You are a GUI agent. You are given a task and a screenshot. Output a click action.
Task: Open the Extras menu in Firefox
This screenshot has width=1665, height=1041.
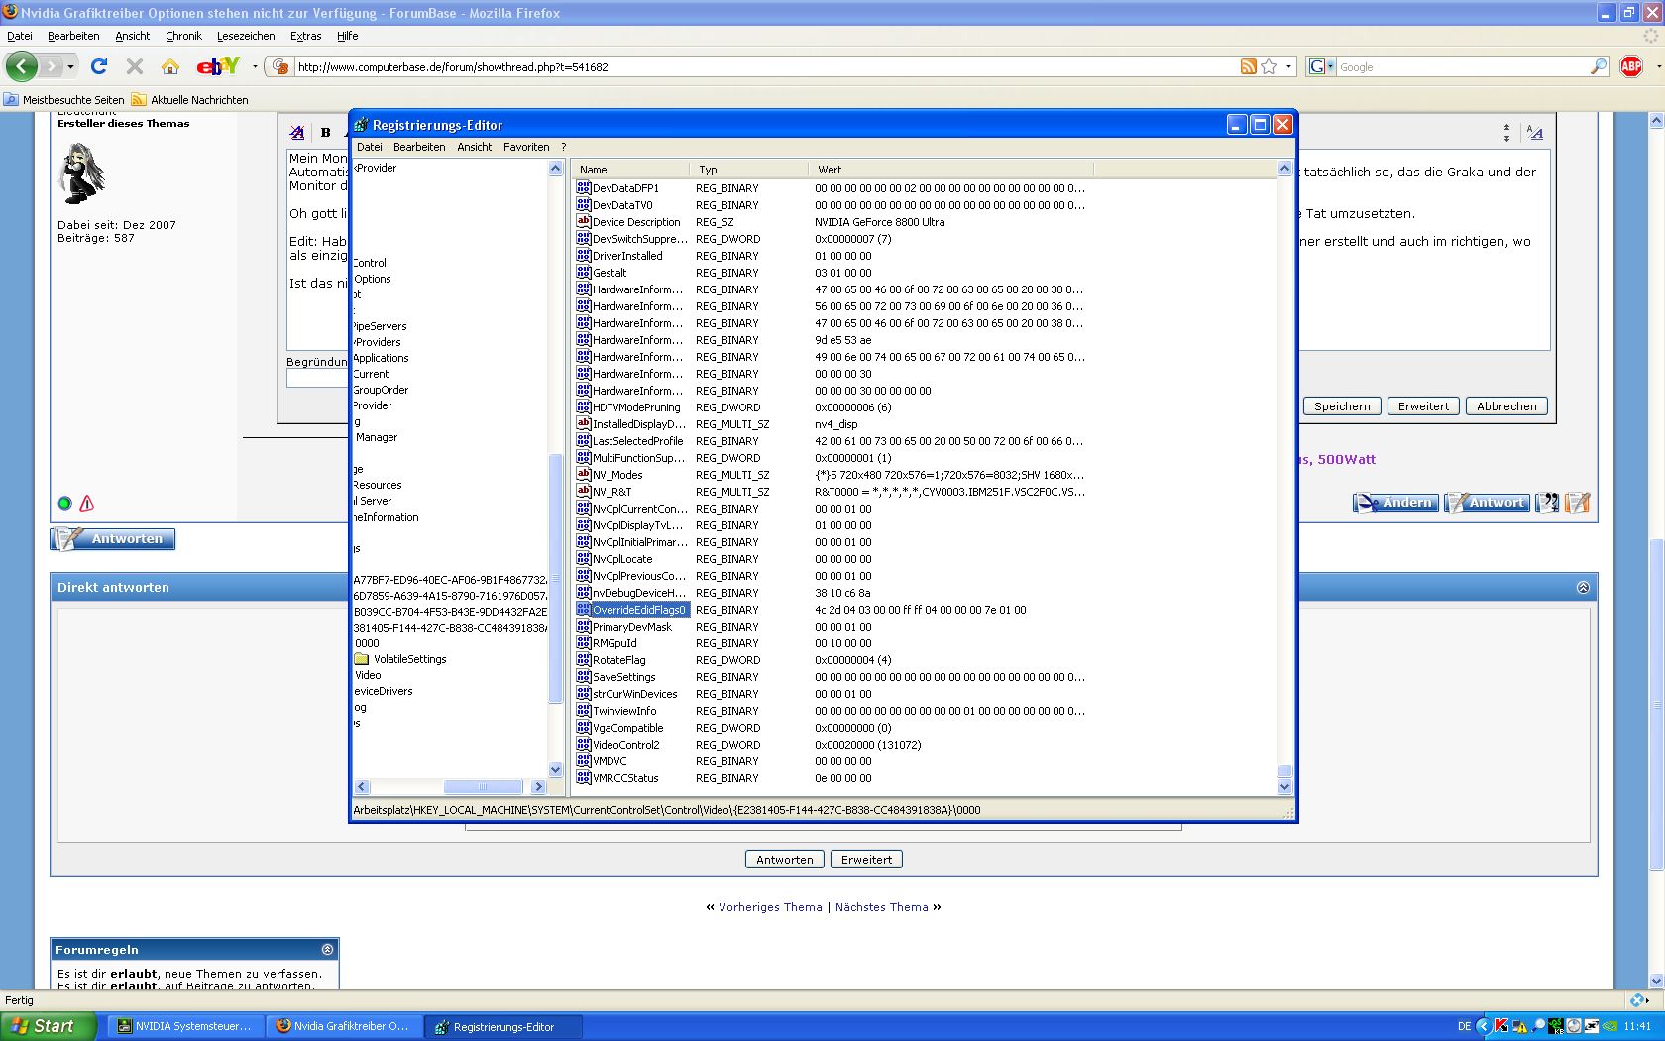tap(305, 36)
